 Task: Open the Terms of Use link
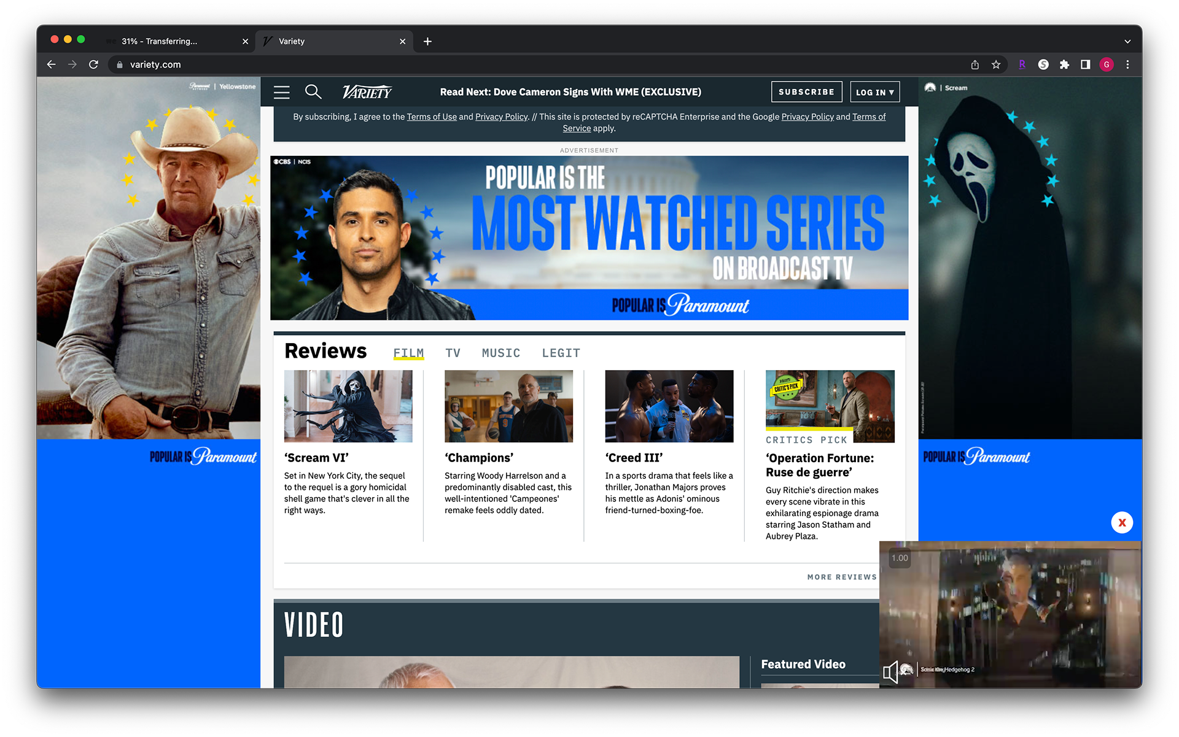[432, 117]
